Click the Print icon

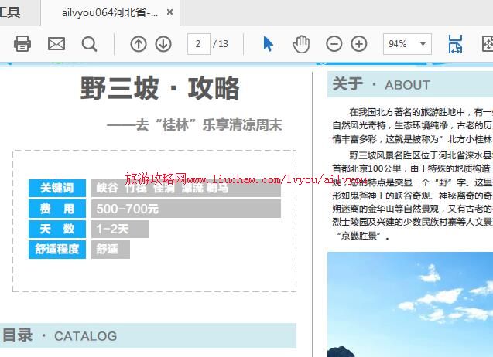coord(22,44)
